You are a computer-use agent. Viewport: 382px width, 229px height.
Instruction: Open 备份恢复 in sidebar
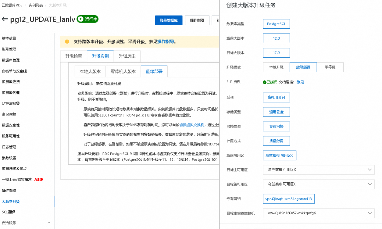[x=9, y=114]
